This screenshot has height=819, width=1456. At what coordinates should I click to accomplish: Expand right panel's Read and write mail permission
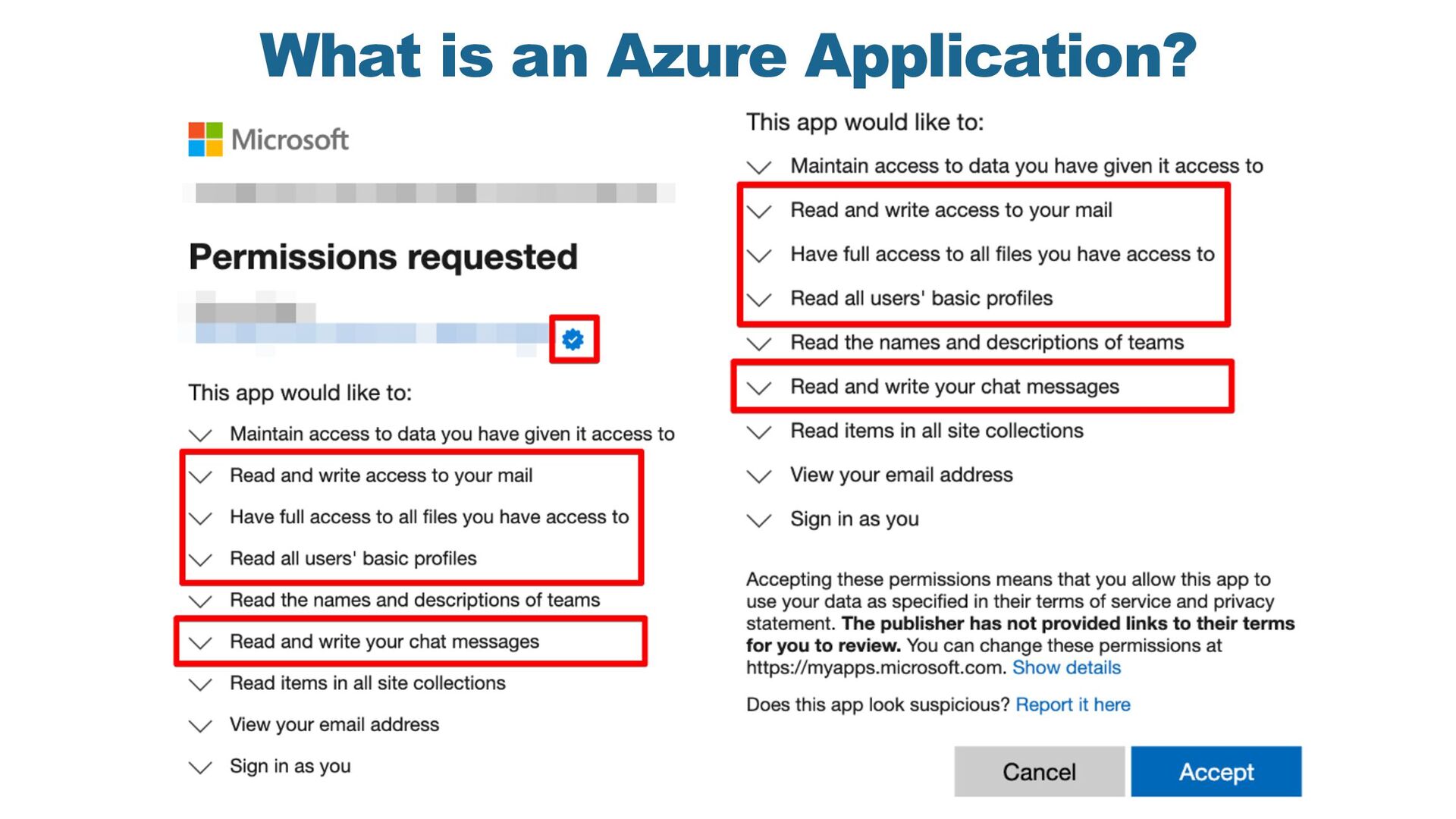tap(759, 211)
